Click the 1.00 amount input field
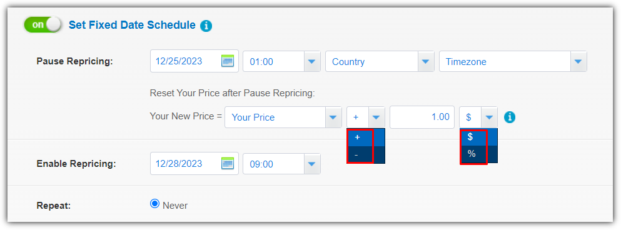Viewport: 621px width, 230px height. click(x=422, y=117)
